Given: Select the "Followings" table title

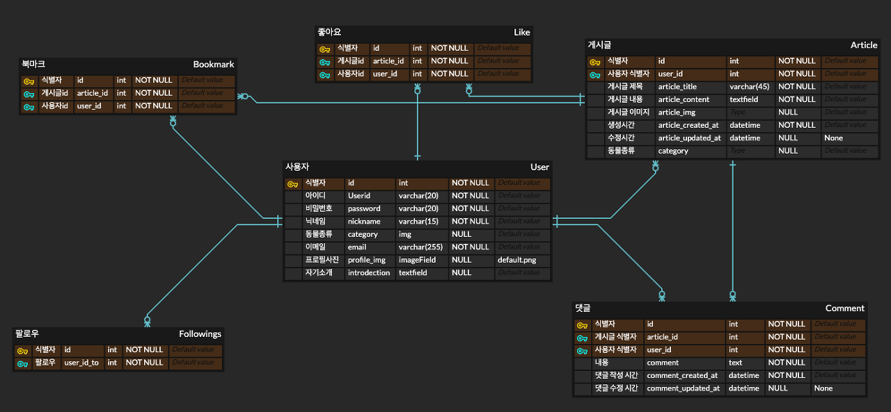Looking at the screenshot, I should point(200,333).
